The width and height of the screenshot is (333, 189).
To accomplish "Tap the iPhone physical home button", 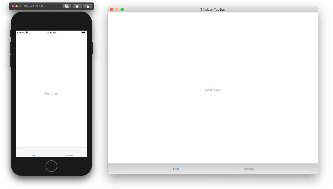I will click(51, 166).
